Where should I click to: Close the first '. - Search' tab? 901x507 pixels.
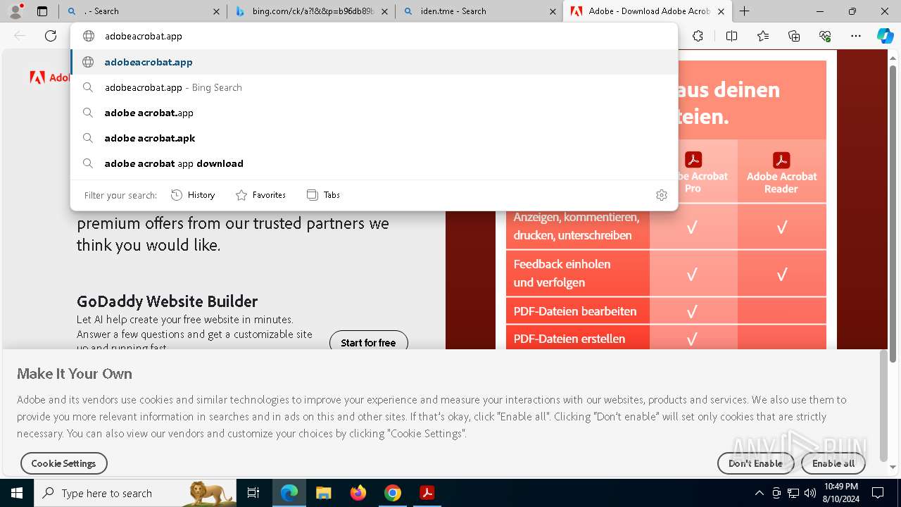click(216, 11)
